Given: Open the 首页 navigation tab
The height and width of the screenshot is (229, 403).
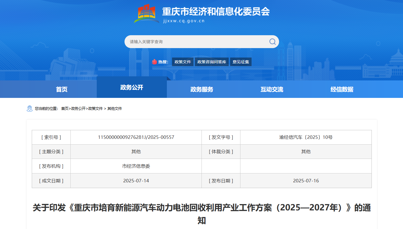Looking at the screenshot, I should (x=62, y=89).
